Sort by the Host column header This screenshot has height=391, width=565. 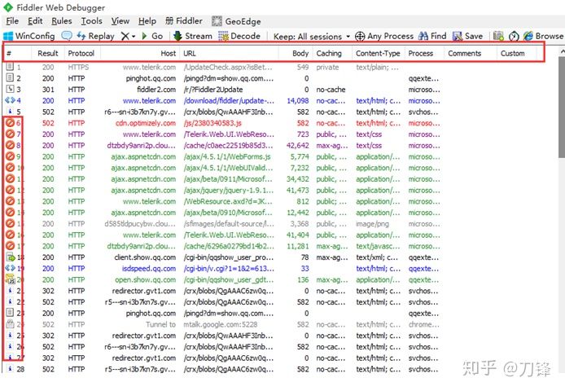coord(140,54)
